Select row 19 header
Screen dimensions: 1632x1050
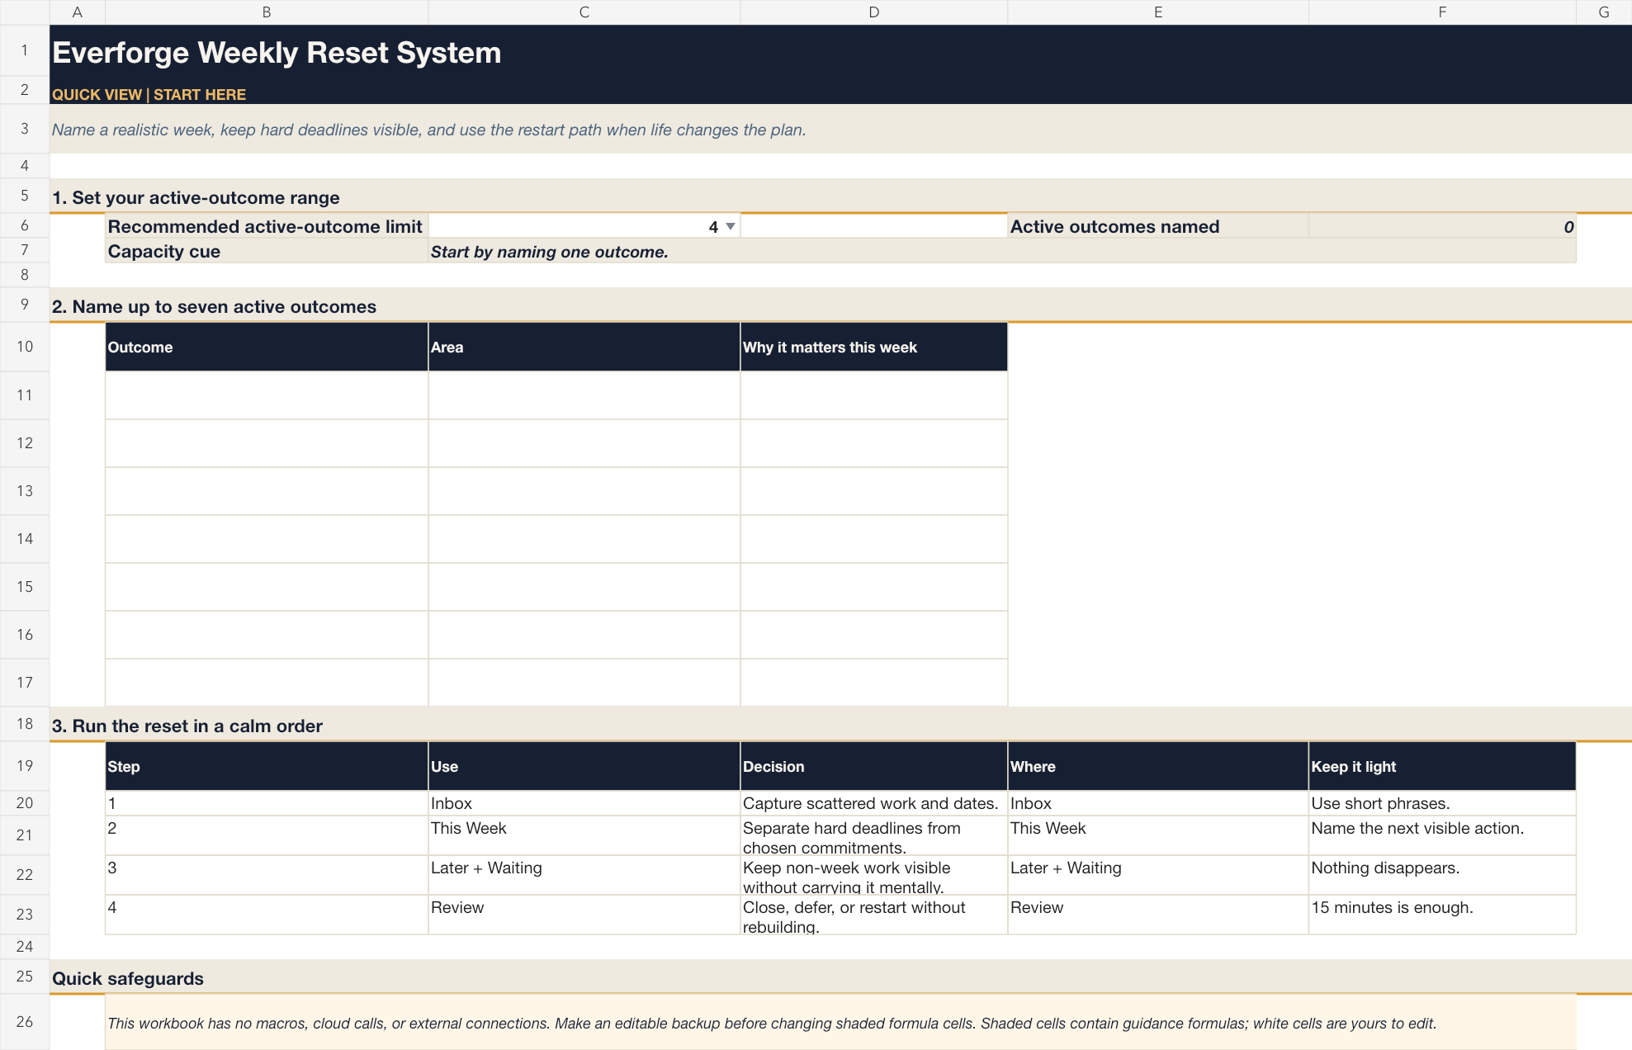25,766
